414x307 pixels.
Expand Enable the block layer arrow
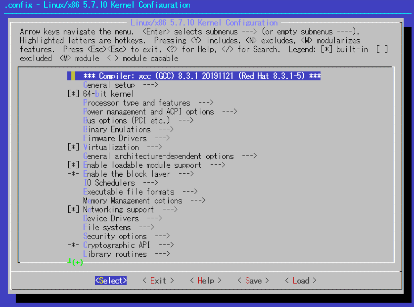[186, 174]
